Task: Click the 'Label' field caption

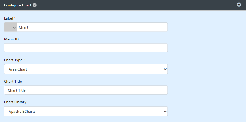Action: click(9, 18)
